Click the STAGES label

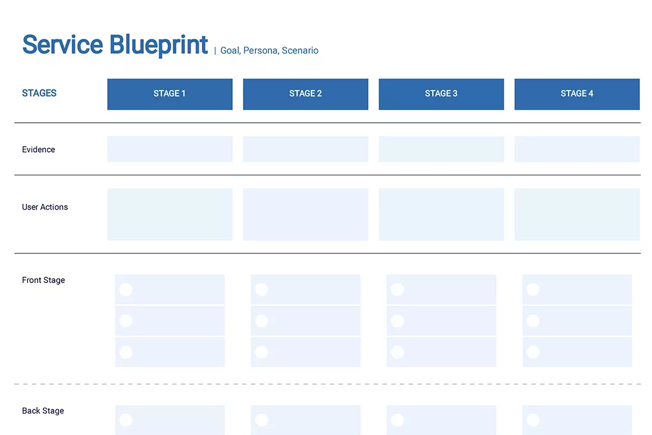coord(39,93)
